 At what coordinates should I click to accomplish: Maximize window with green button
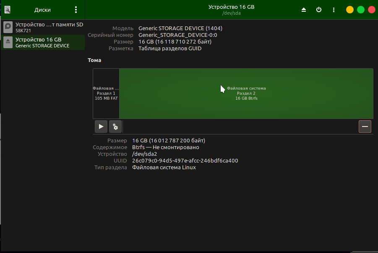click(x=360, y=10)
